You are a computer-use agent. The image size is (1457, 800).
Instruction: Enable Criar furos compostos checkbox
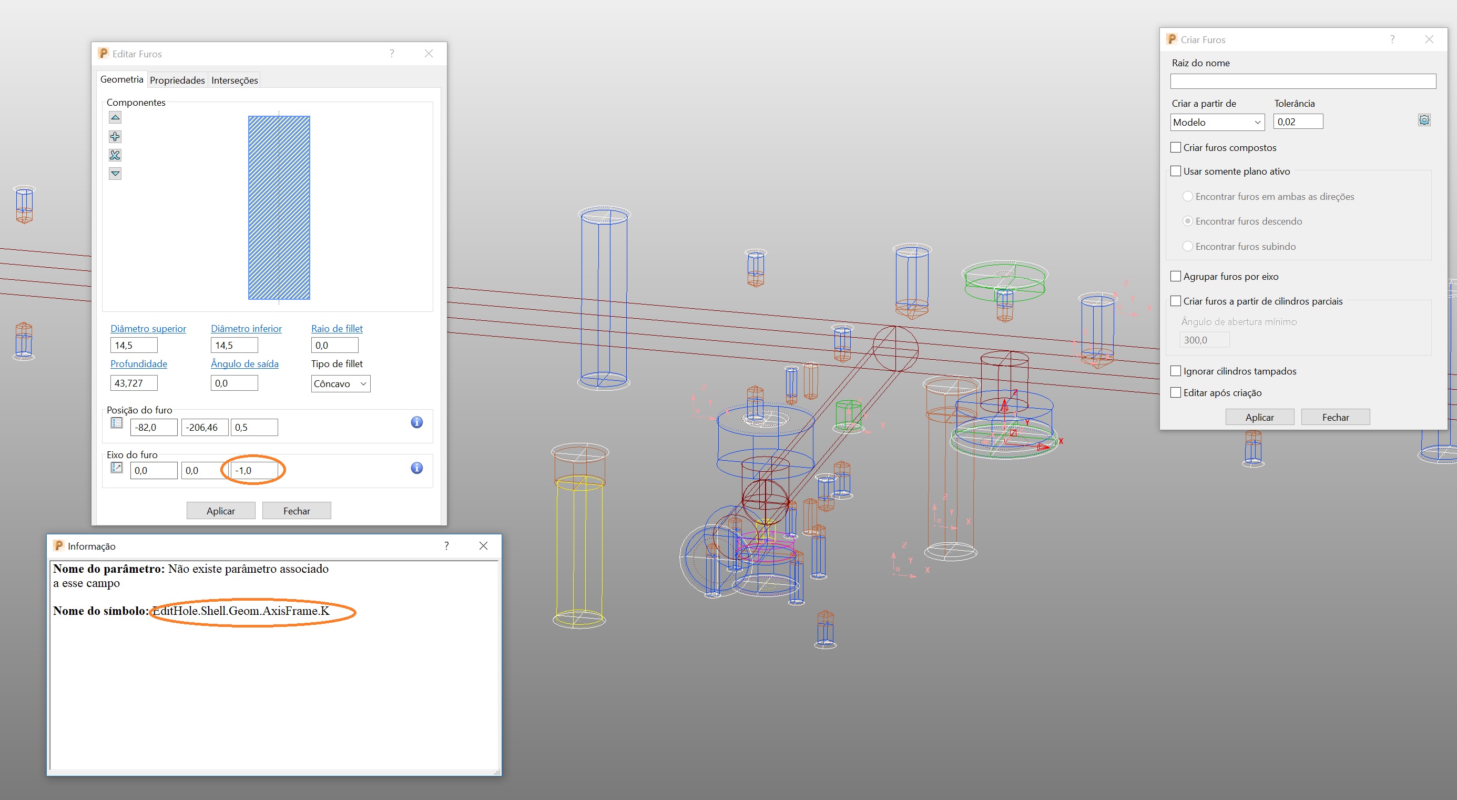(1175, 148)
